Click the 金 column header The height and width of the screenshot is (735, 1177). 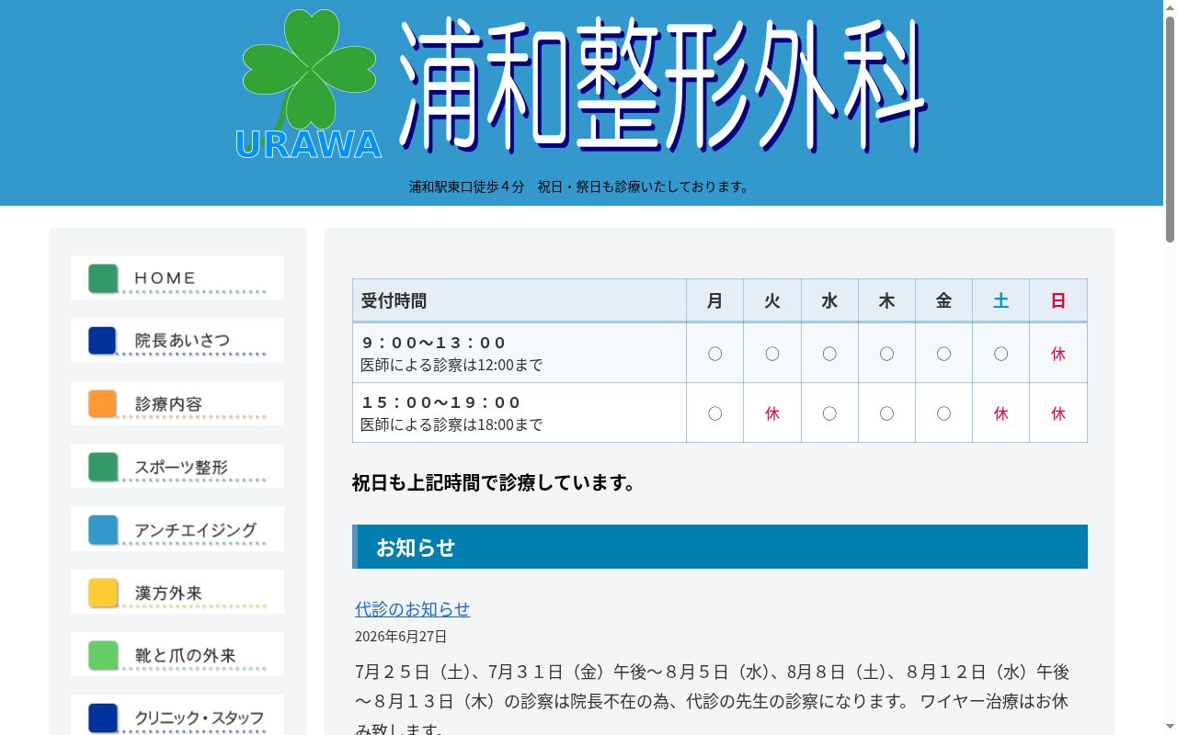coord(943,300)
